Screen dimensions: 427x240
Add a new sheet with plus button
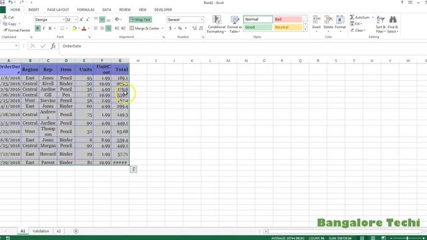pyautogui.click(x=76, y=231)
